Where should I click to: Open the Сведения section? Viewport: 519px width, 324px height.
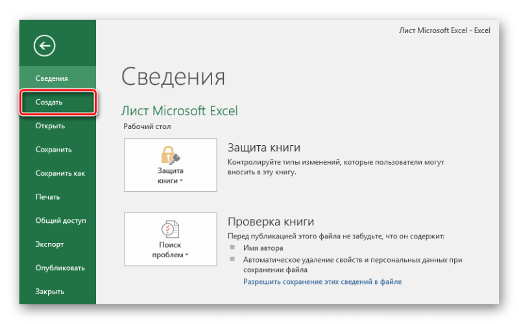click(x=58, y=78)
